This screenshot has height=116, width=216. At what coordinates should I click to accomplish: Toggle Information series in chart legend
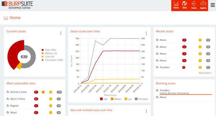coord(142,99)
